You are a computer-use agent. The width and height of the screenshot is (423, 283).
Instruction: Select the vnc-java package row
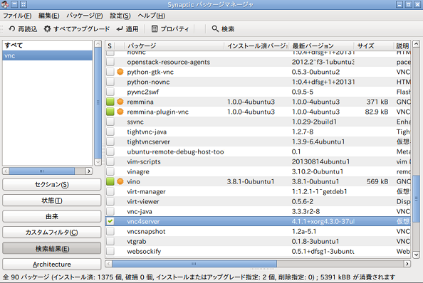(258, 211)
